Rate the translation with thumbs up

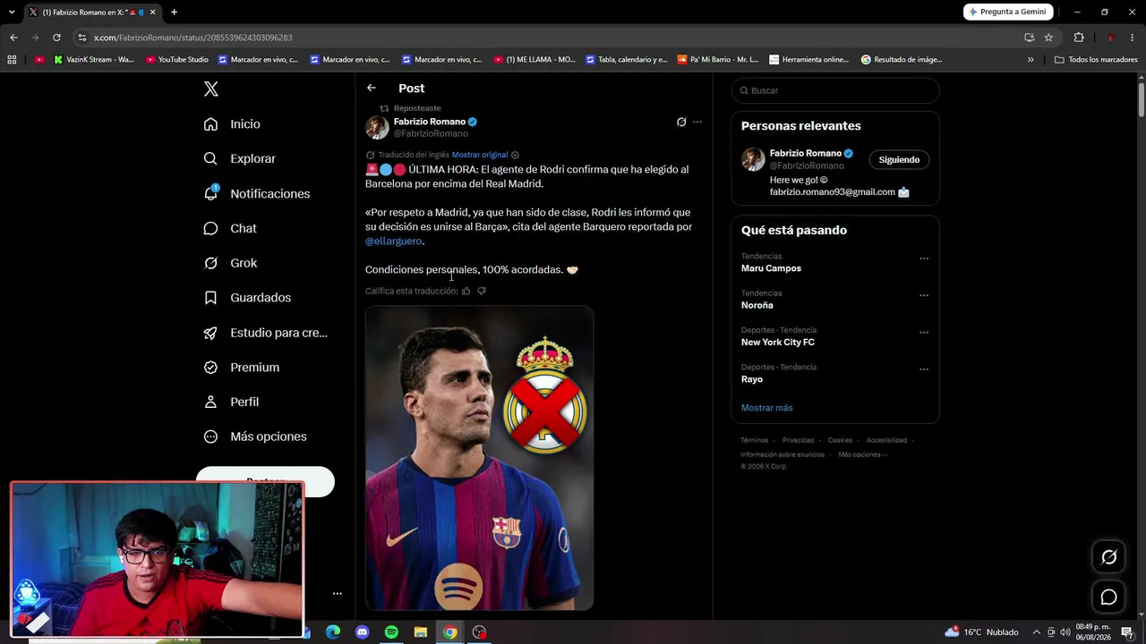(x=466, y=291)
